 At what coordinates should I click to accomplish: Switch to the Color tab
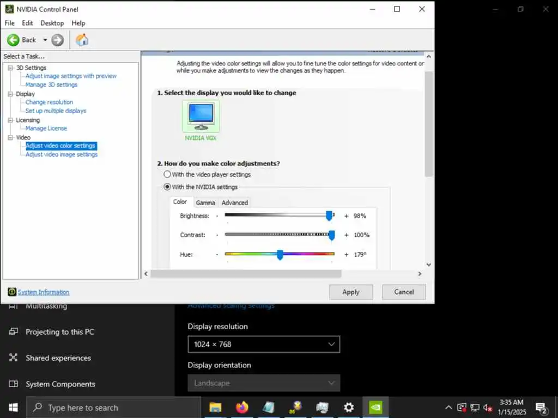click(x=180, y=201)
